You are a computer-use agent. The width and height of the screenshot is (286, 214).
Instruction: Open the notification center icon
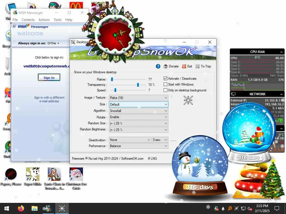[x=277, y=208]
